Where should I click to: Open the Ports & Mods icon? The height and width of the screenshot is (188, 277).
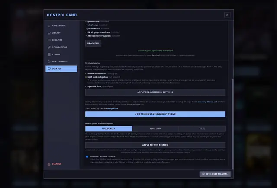[x=49, y=61]
